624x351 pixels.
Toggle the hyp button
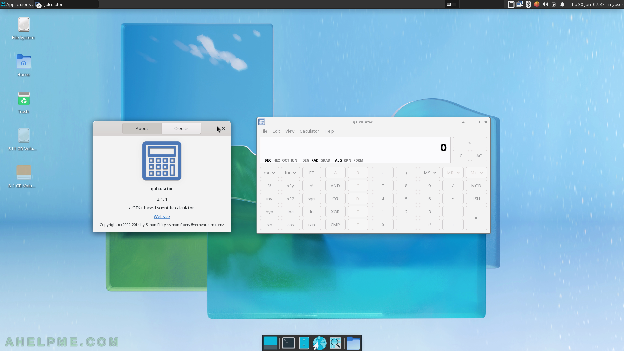click(x=269, y=212)
